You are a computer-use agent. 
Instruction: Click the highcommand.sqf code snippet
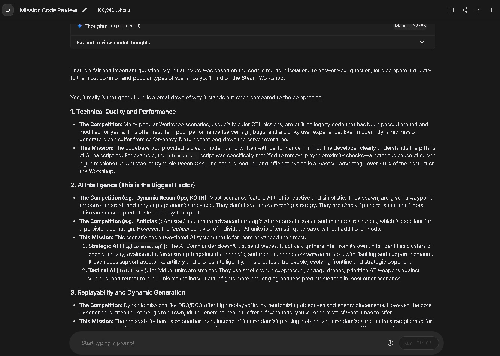[142, 246]
